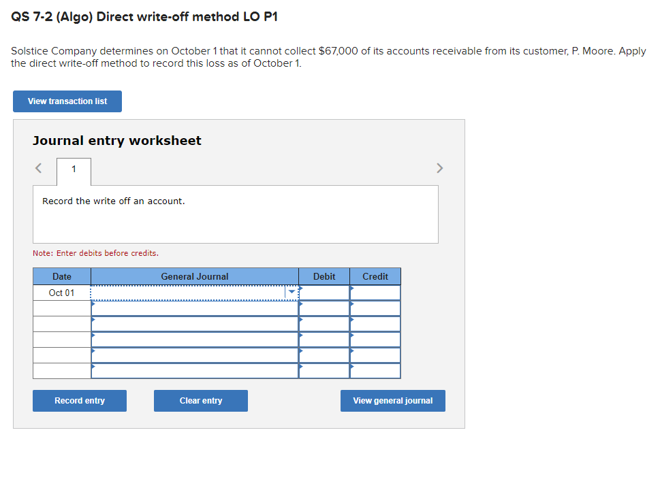660x492 pixels.
Task: Open the account dropdown on the Oct 01 row
Action: point(292,292)
